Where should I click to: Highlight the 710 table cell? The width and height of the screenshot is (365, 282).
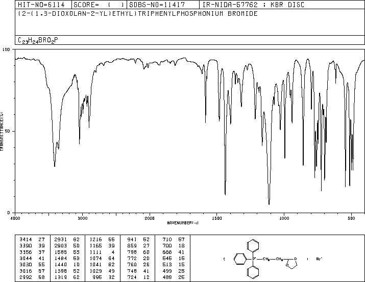(x=167, y=239)
